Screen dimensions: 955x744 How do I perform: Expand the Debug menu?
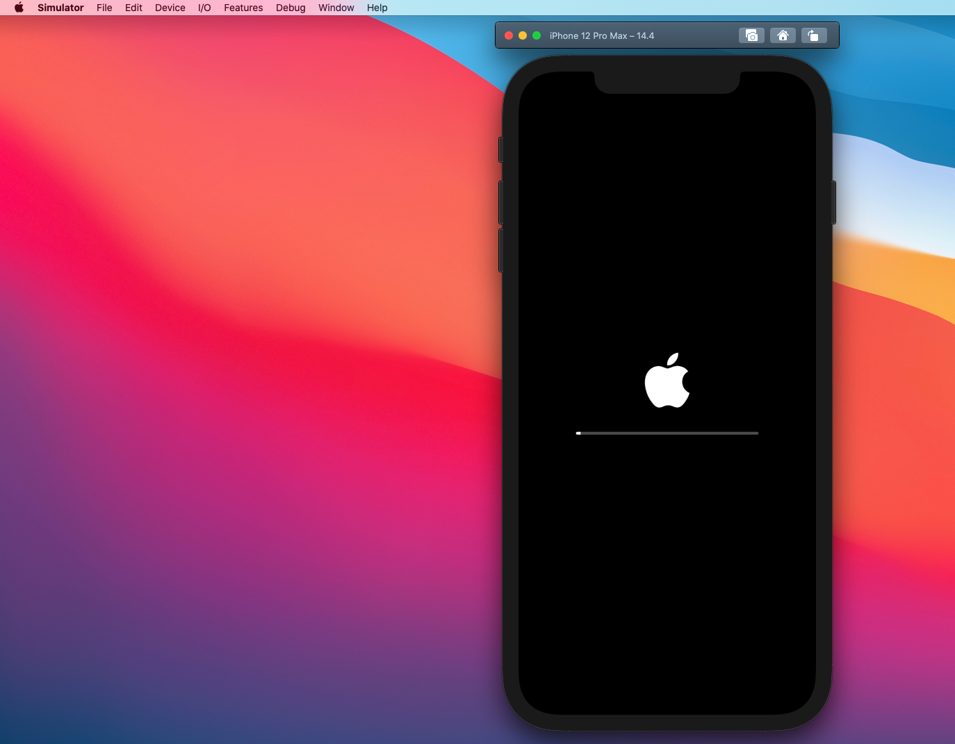(291, 8)
